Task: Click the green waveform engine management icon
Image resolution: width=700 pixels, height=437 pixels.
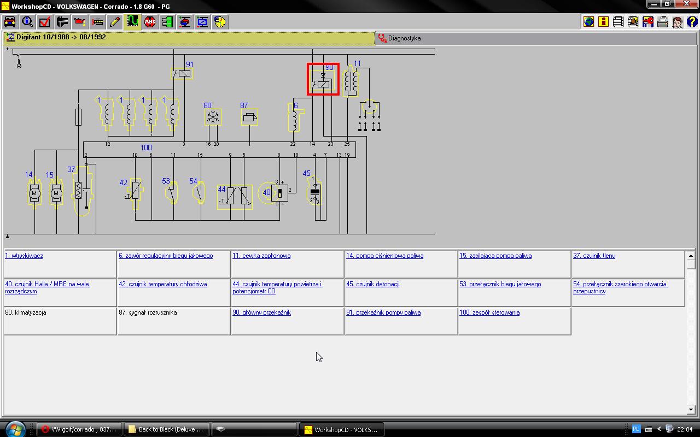Action: pos(132,22)
